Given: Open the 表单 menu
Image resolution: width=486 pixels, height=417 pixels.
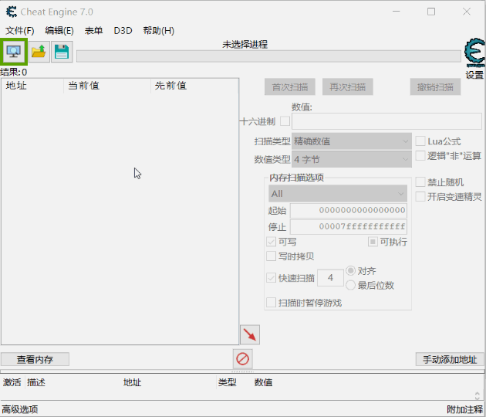Looking at the screenshot, I should pos(93,31).
